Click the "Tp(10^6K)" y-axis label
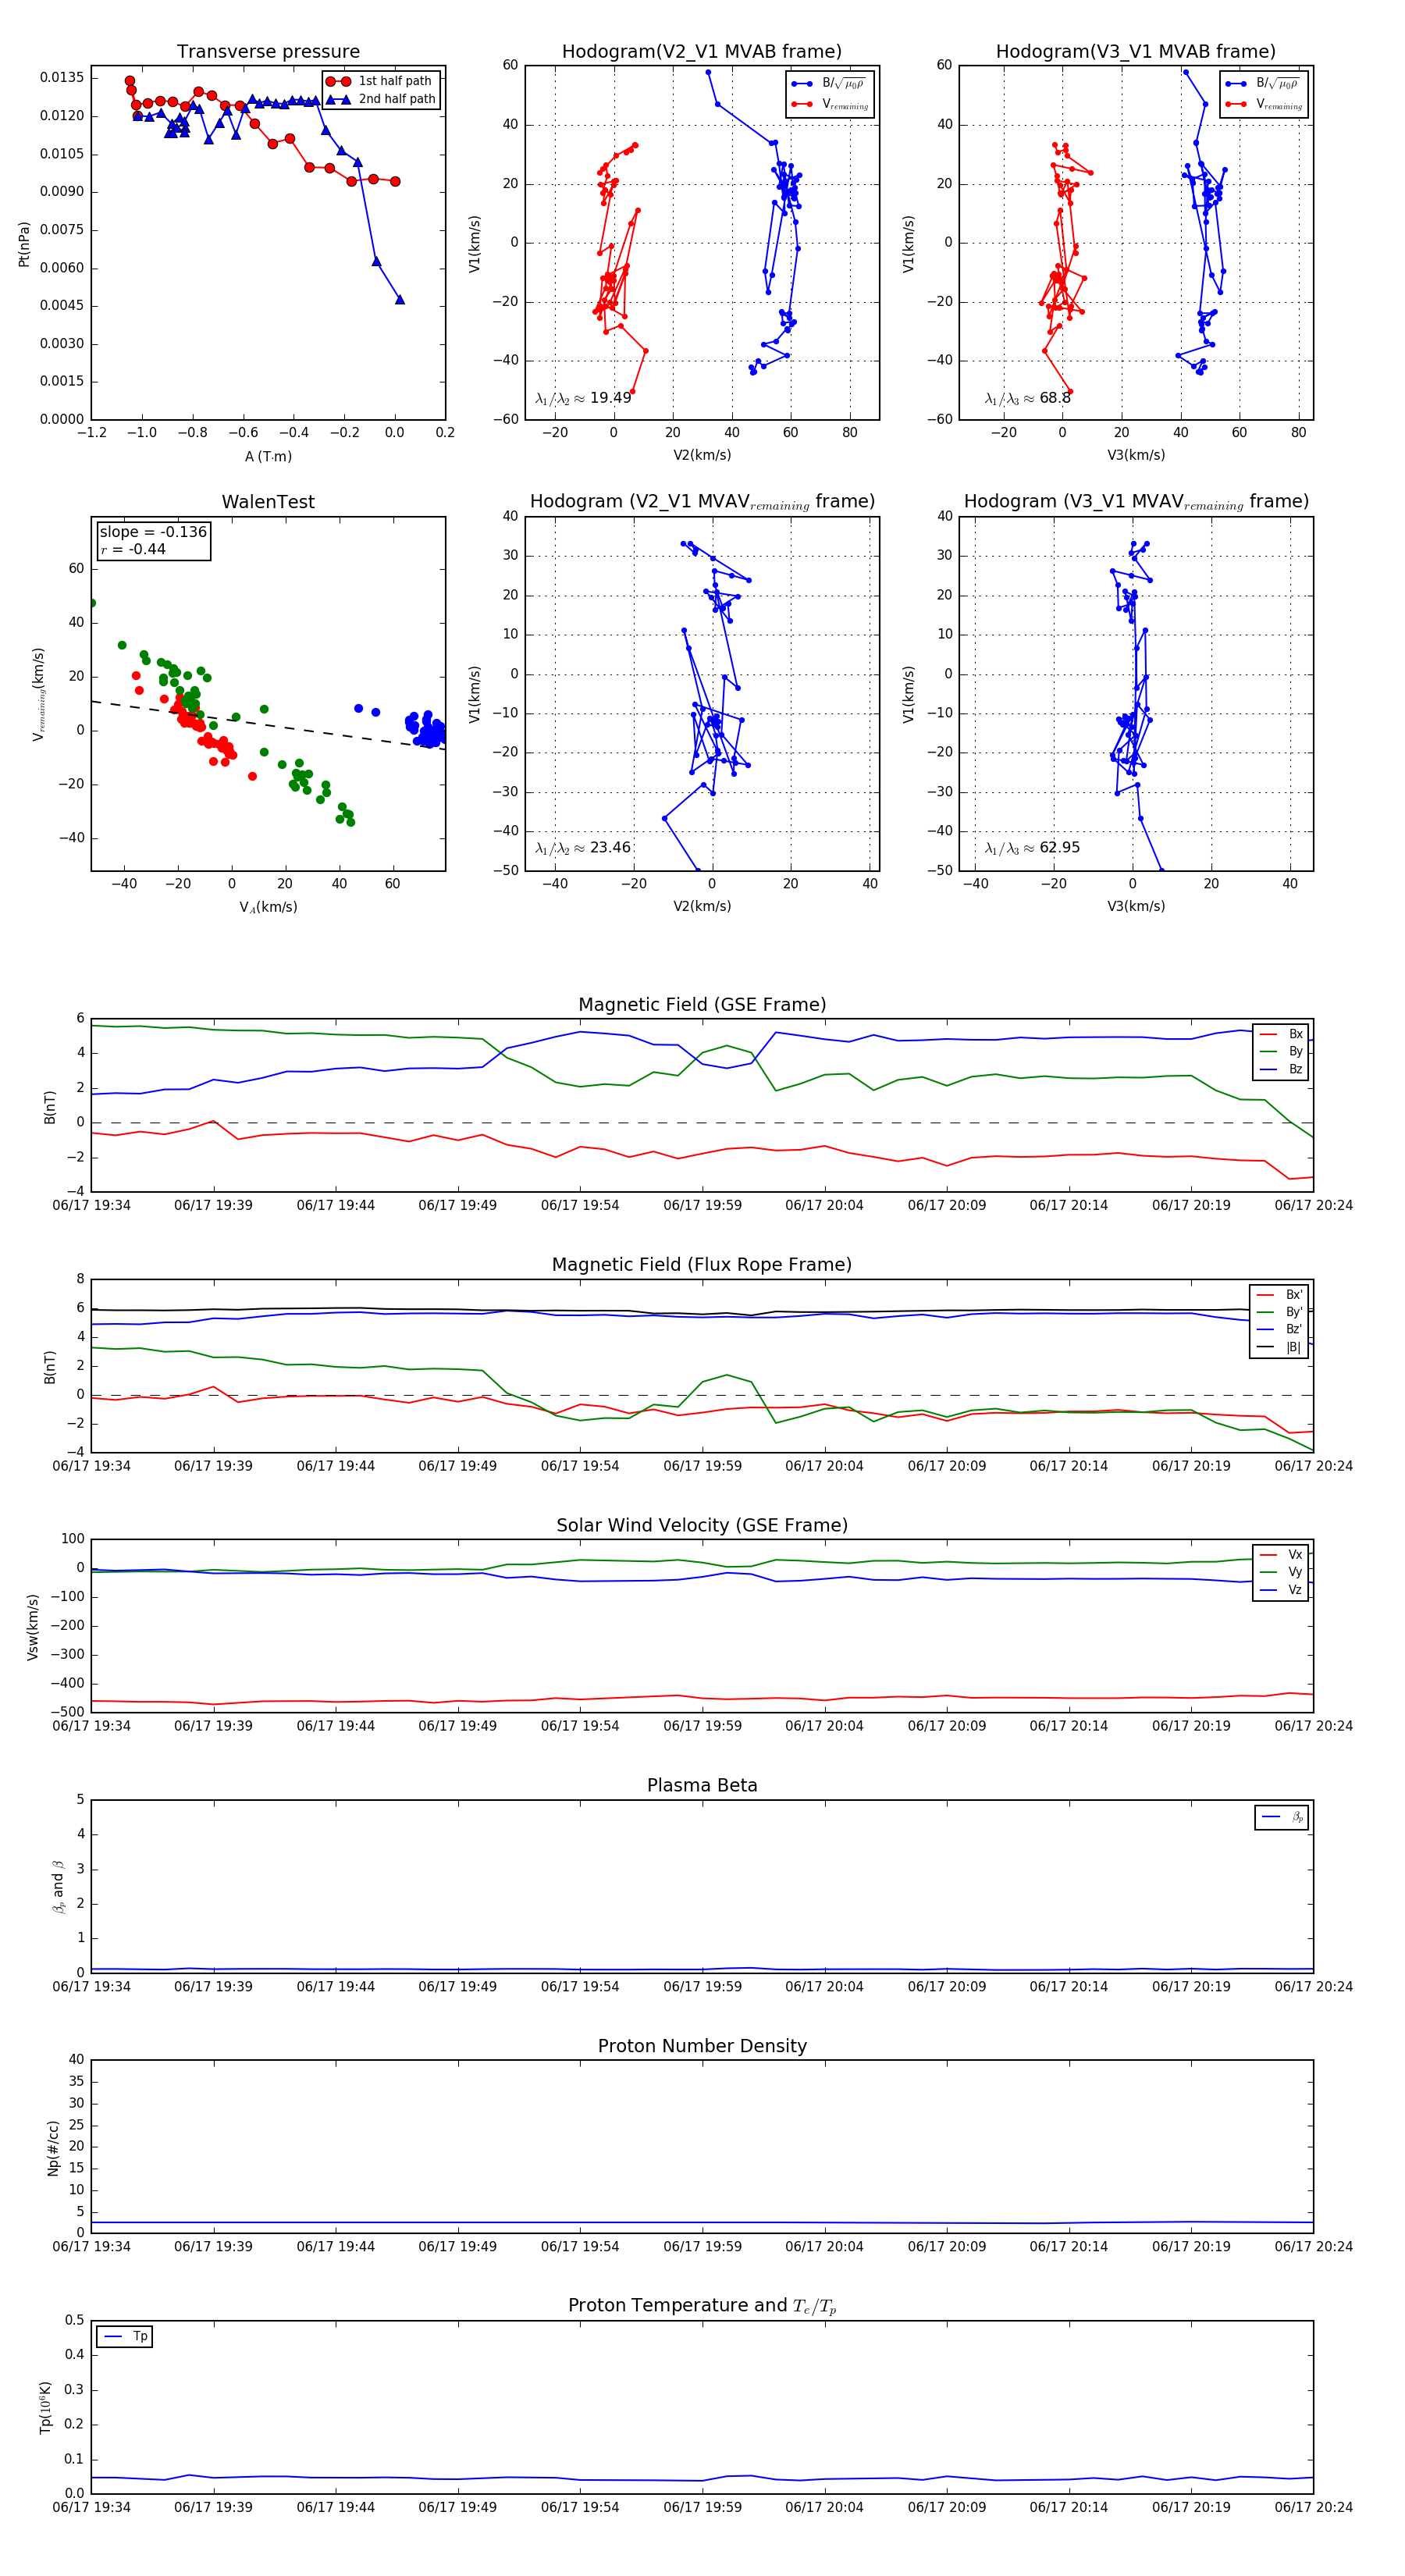The height and width of the screenshot is (2576, 1405). click(45, 2407)
